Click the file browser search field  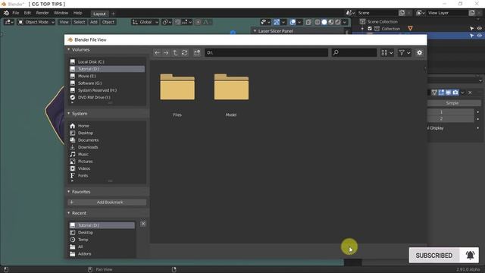(354, 52)
